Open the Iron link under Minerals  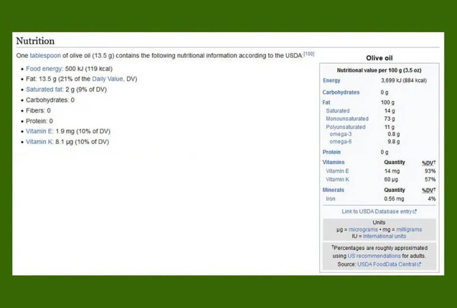tap(330, 199)
